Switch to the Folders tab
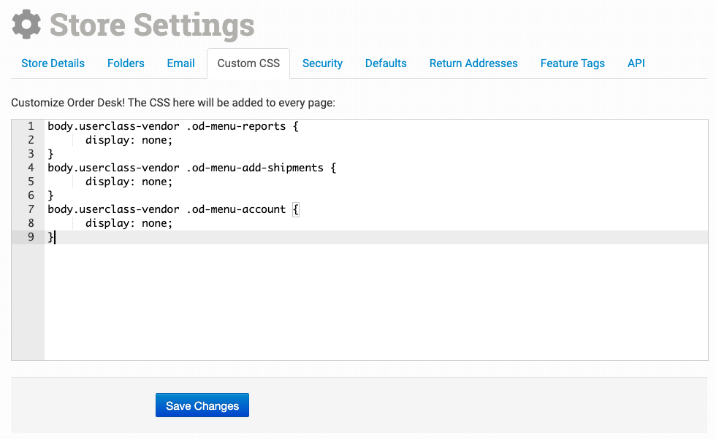 pyautogui.click(x=126, y=63)
